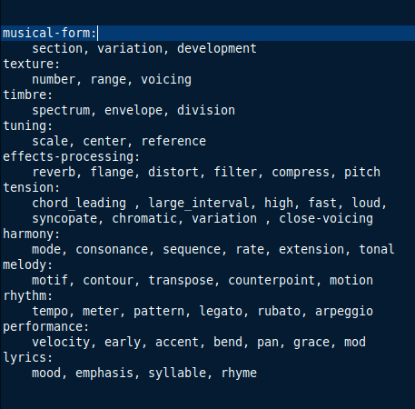Place cursor on timbre heading
The image size is (415, 409).
28,95
